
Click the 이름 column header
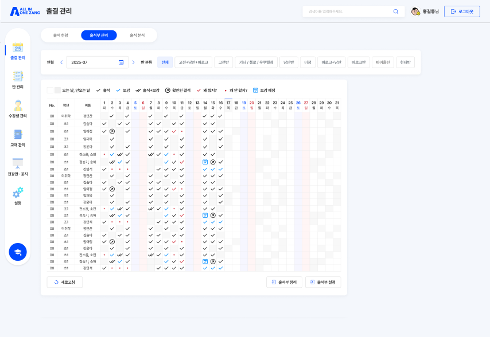(x=87, y=105)
